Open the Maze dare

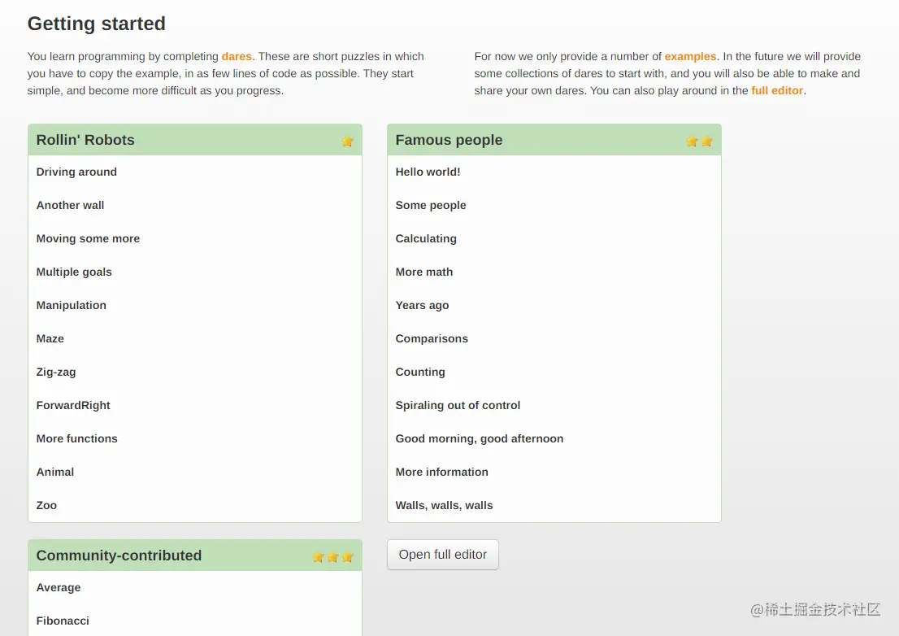point(50,338)
